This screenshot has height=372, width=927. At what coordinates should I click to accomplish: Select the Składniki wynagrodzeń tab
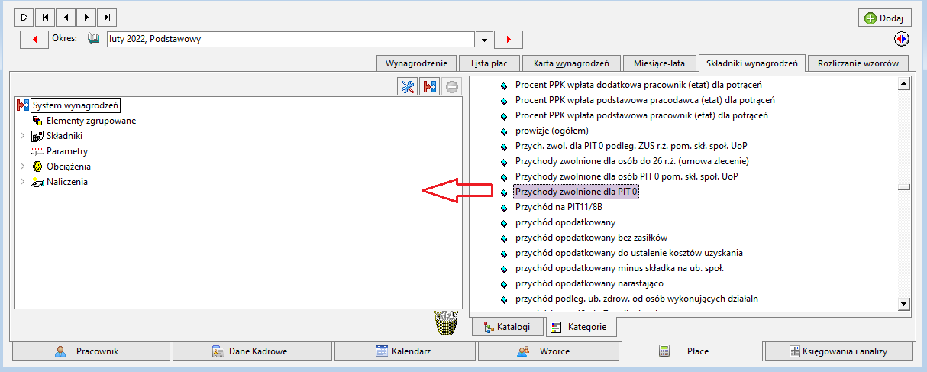752,63
